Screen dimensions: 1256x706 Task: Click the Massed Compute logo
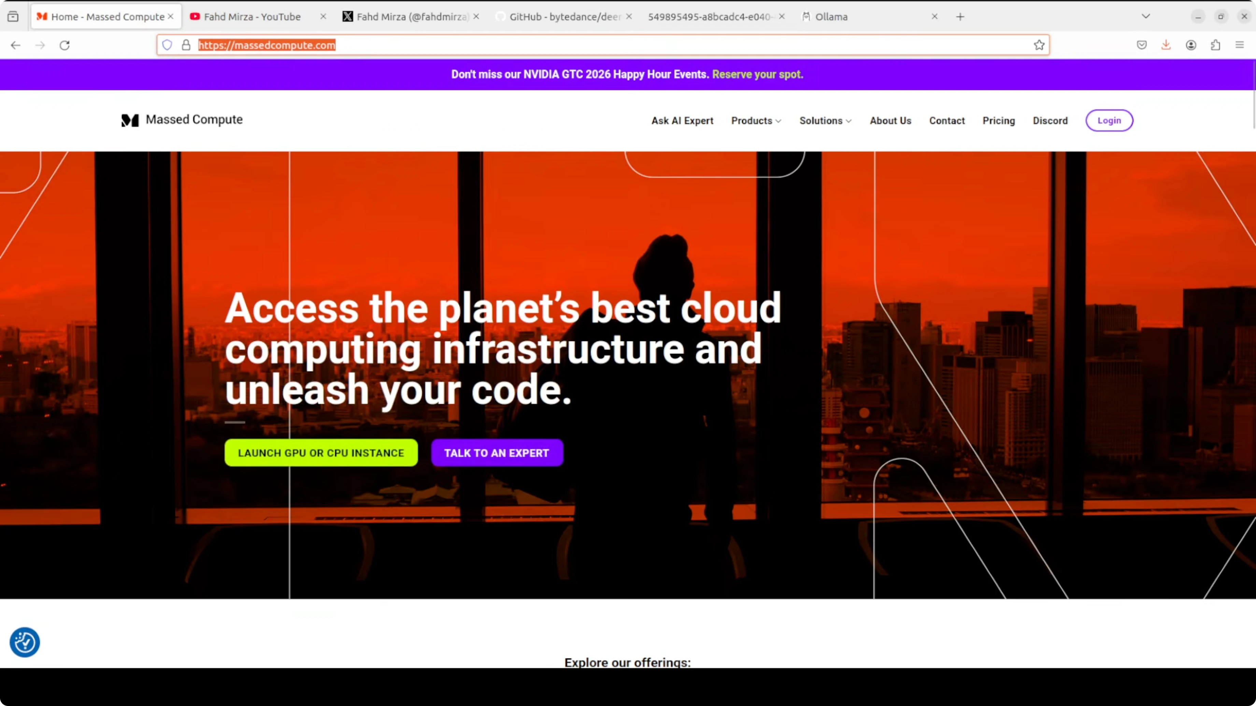(x=182, y=120)
